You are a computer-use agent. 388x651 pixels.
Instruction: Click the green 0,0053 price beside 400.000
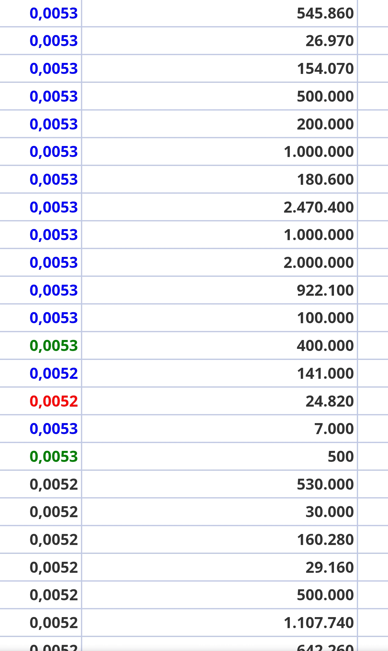coord(54,346)
